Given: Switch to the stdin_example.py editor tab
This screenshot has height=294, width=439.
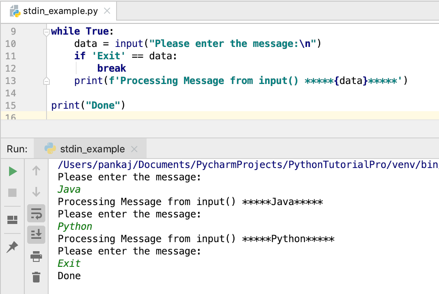Looking at the screenshot, I should pos(60,11).
